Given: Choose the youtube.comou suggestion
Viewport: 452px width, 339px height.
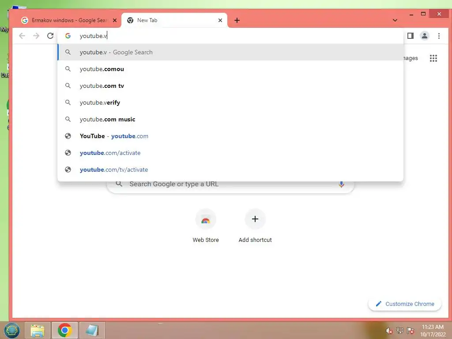Looking at the screenshot, I should [230, 69].
